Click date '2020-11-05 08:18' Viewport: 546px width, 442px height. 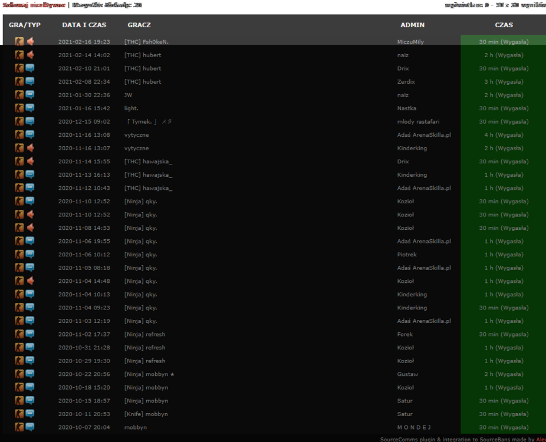(x=84, y=268)
